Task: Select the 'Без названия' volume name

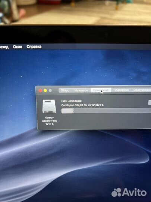Action: click(x=71, y=101)
